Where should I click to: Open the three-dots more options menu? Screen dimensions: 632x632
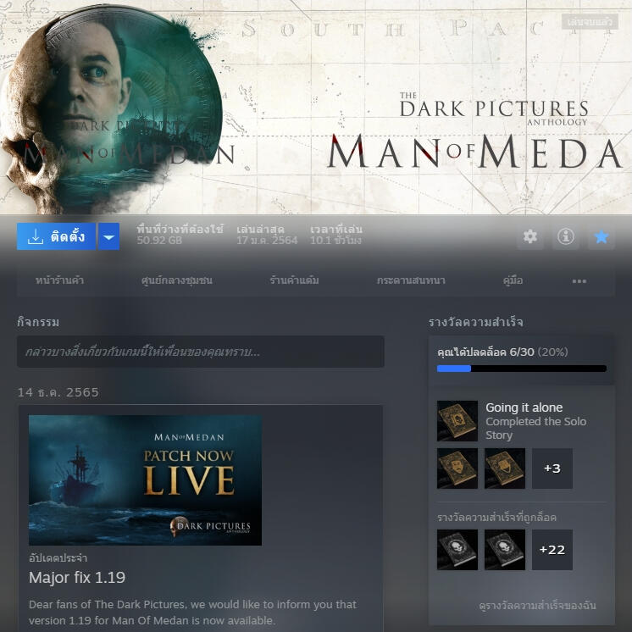pos(579,280)
